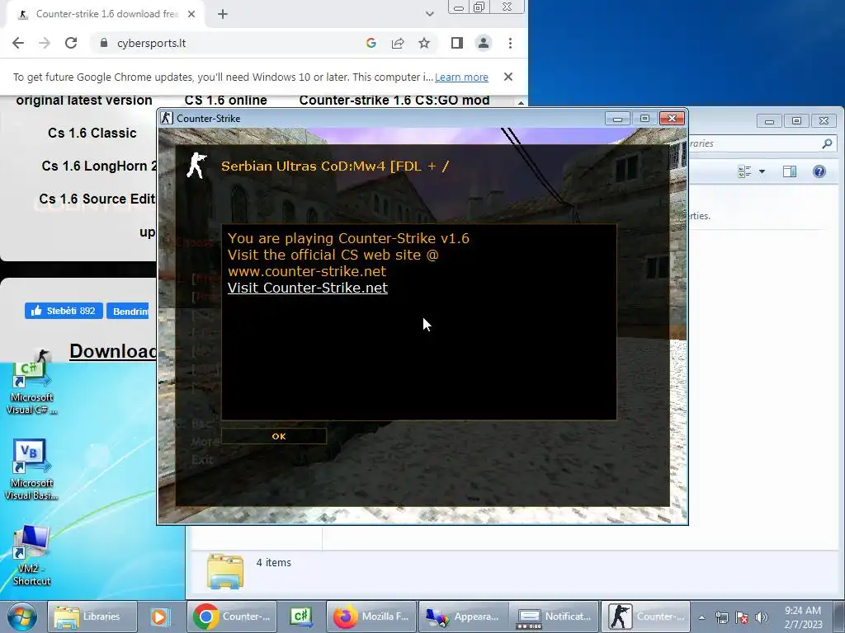This screenshot has height=633, width=845.
Task: Open the media player taskbar icon
Action: 159,617
